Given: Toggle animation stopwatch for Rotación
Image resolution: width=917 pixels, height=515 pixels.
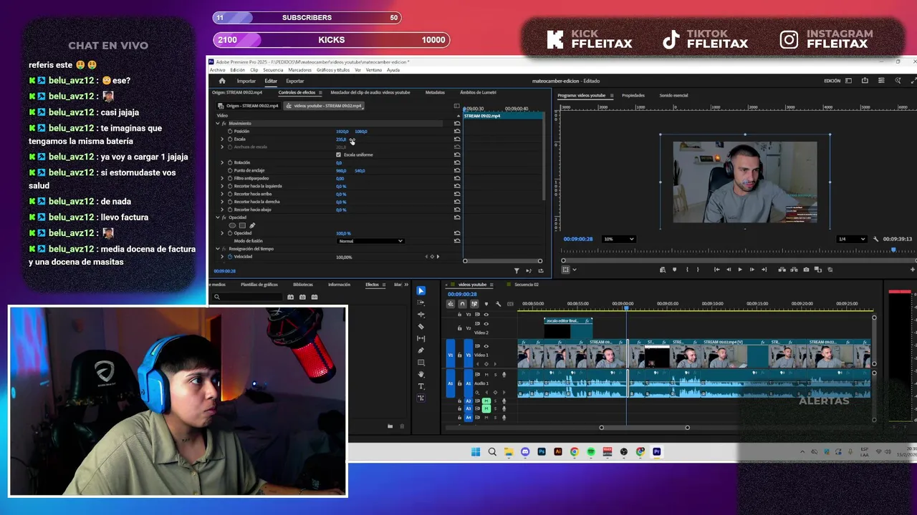Looking at the screenshot, I should 230,162.
